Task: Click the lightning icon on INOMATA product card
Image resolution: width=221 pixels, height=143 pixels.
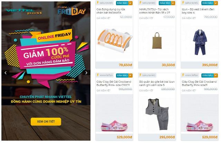Action: click(x=98, y=2)
